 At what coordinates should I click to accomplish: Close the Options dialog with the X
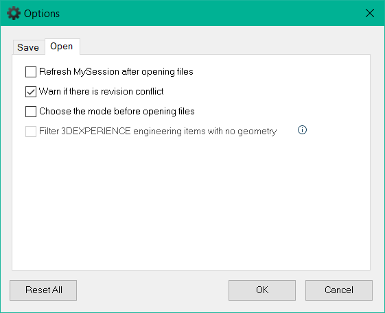click(x=369, y=13)
